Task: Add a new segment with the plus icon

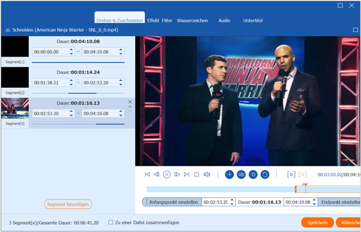Action: coord(229,174)
